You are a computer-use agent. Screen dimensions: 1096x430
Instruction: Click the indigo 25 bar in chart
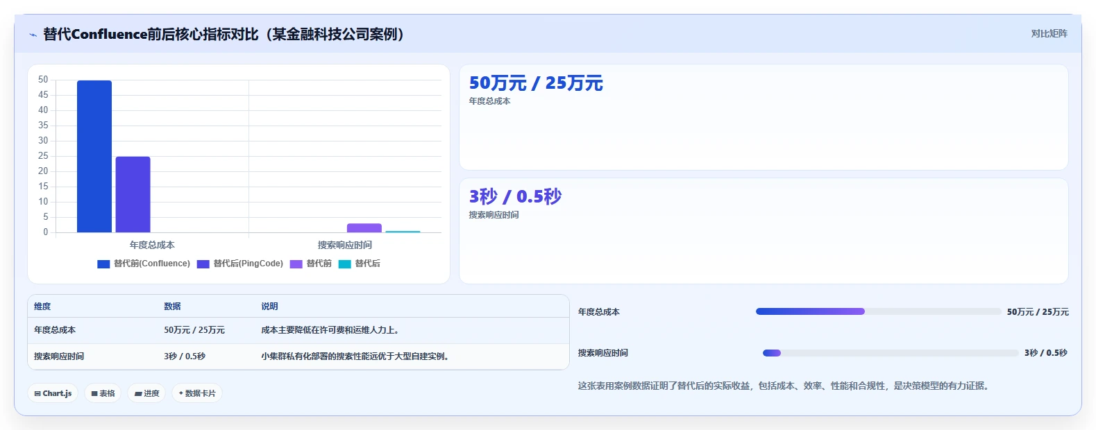click(x=133, y=194)
